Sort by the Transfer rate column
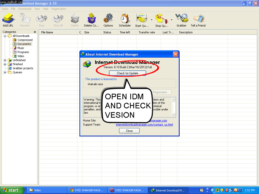 click(x=148, y=32)
